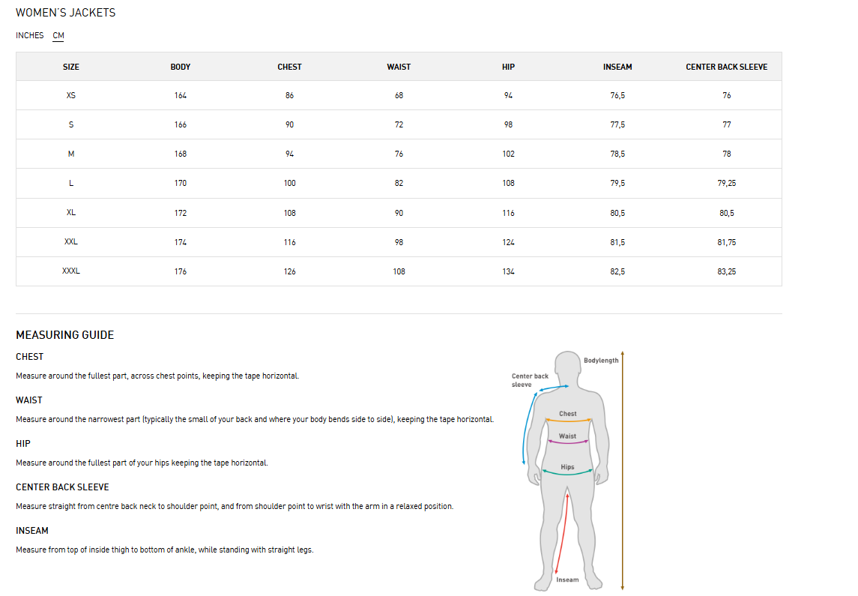The height and width of the screenshot is (596, 858).
Task: Click the M size chest value 94
Action: pos(289,154)
